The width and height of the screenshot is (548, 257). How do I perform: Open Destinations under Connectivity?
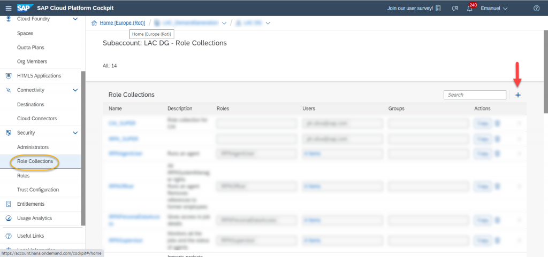pos(31,104)
